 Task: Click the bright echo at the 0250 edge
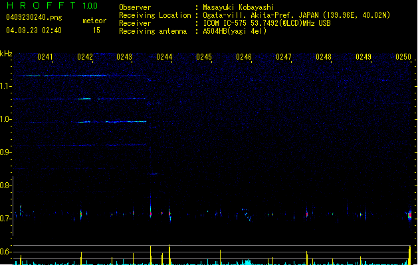pos(410,215)
